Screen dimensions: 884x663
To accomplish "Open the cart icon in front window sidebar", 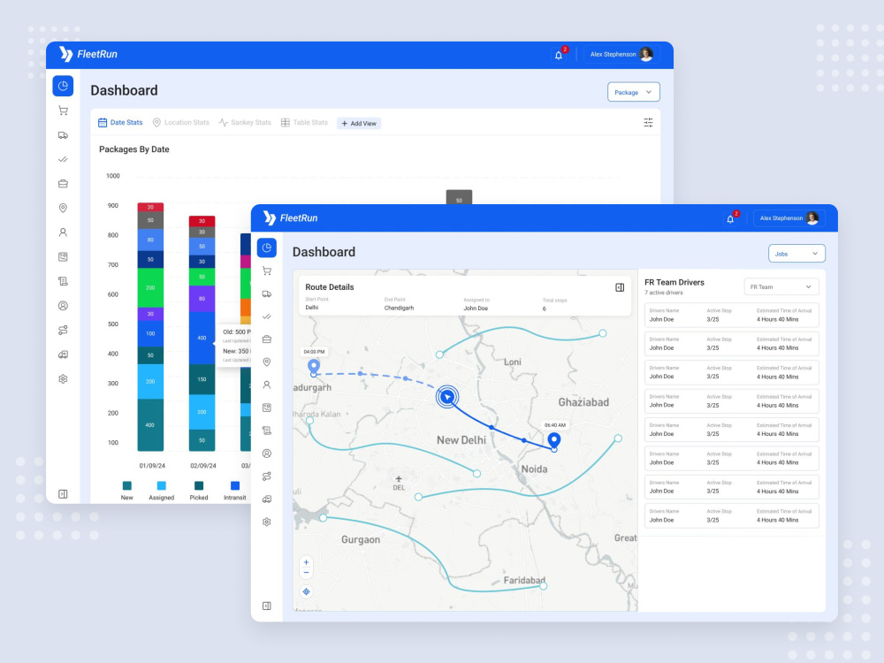I will pos(267,271).
